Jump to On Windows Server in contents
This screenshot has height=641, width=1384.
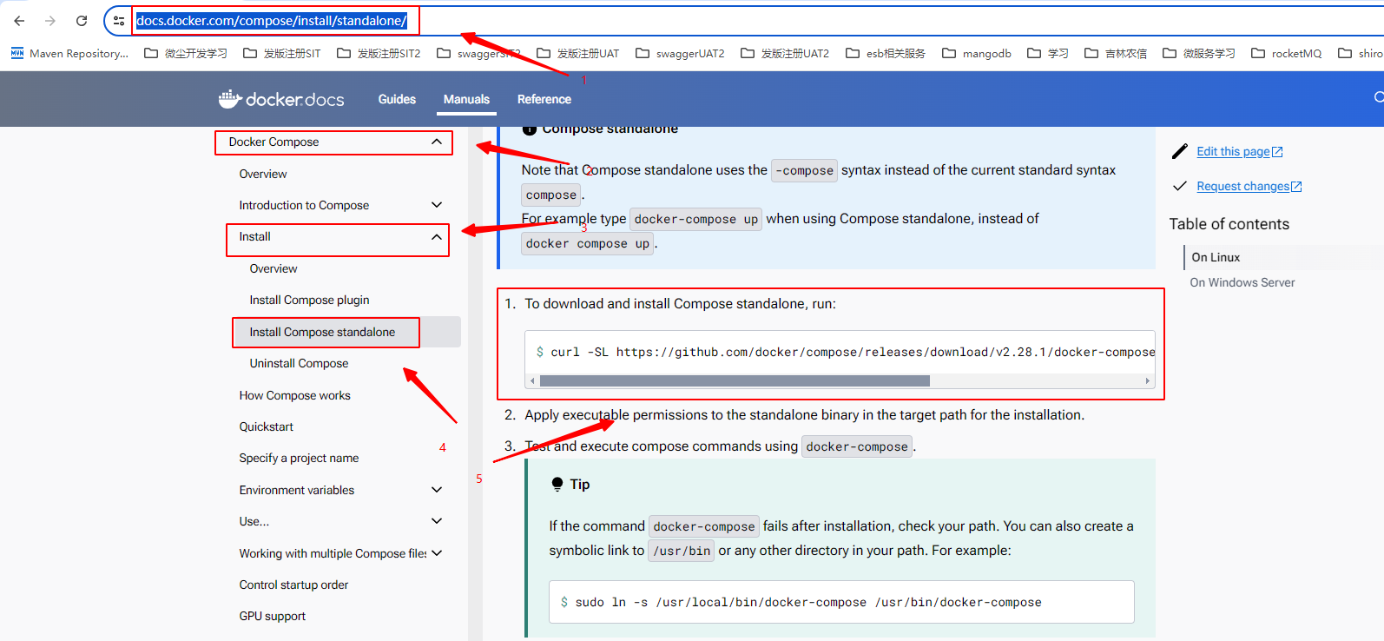point(1242,282)
